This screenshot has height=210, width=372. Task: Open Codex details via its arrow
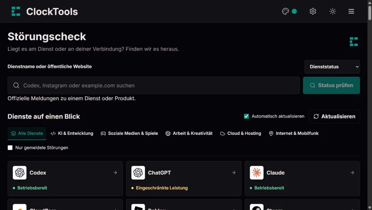[115, 173]
